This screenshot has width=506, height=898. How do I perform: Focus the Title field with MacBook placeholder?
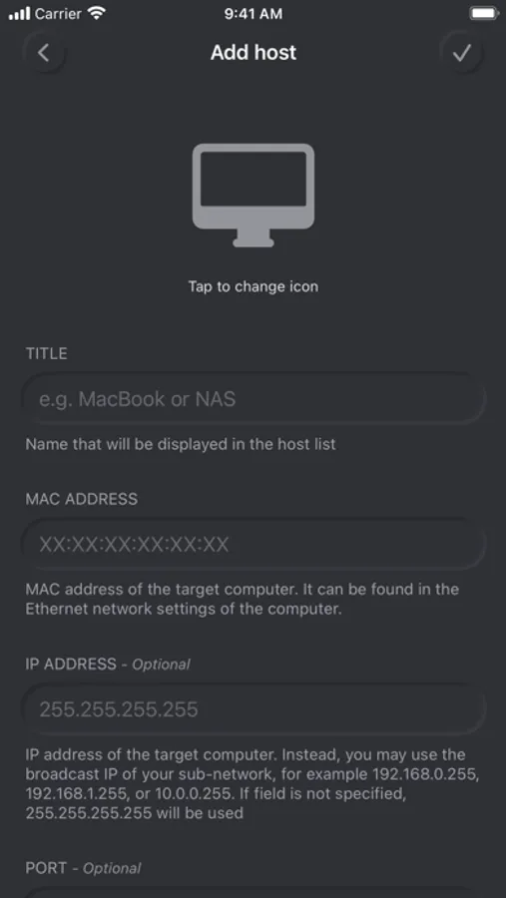pyautogui.click(x=253, y=399)
